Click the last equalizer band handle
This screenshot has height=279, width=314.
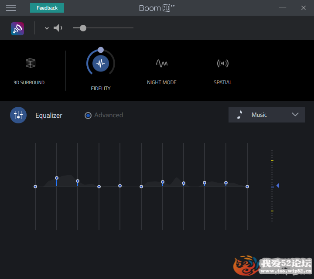[x=247, y=187]
